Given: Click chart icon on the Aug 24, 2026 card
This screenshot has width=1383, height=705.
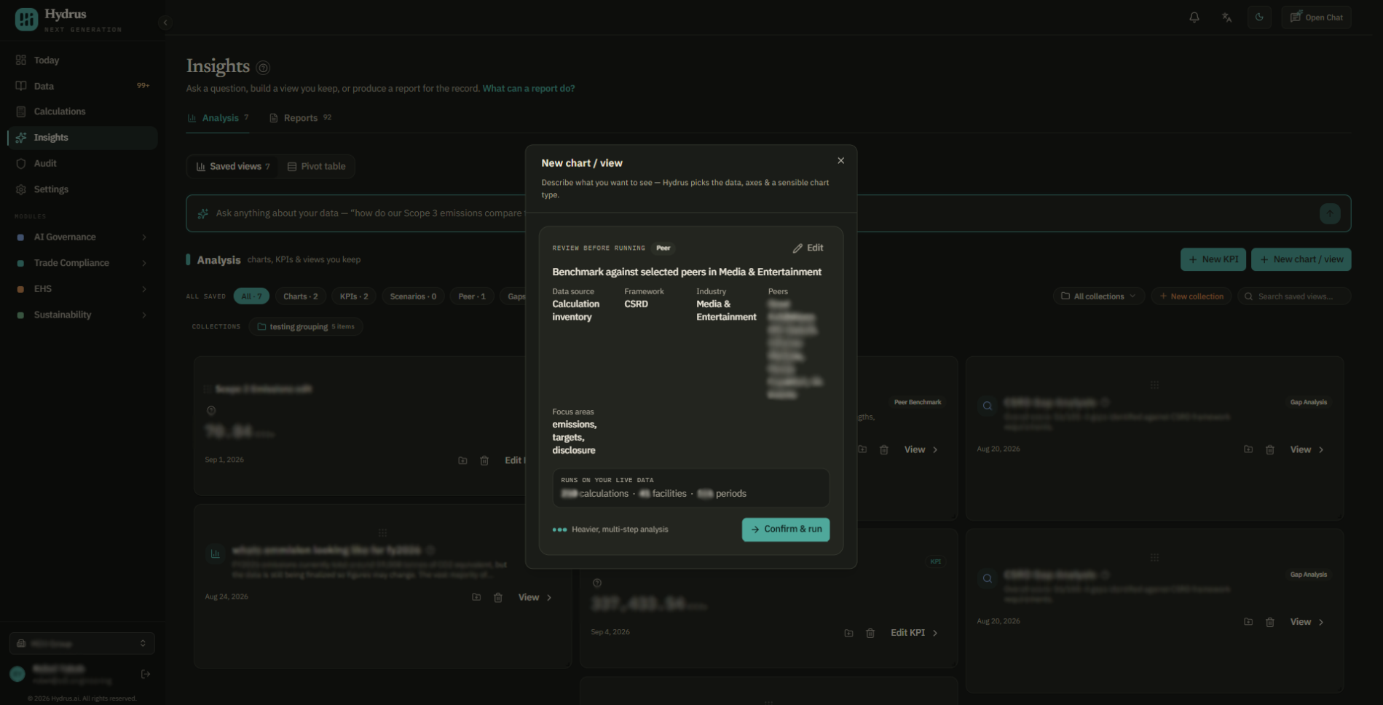Looking at the screenshot, I should point(215,554).
